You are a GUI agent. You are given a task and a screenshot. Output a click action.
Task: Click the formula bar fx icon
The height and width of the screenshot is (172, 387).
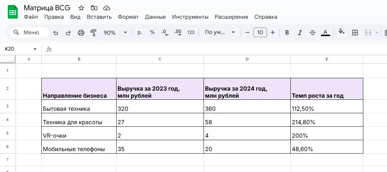click(x=49, y=49)
